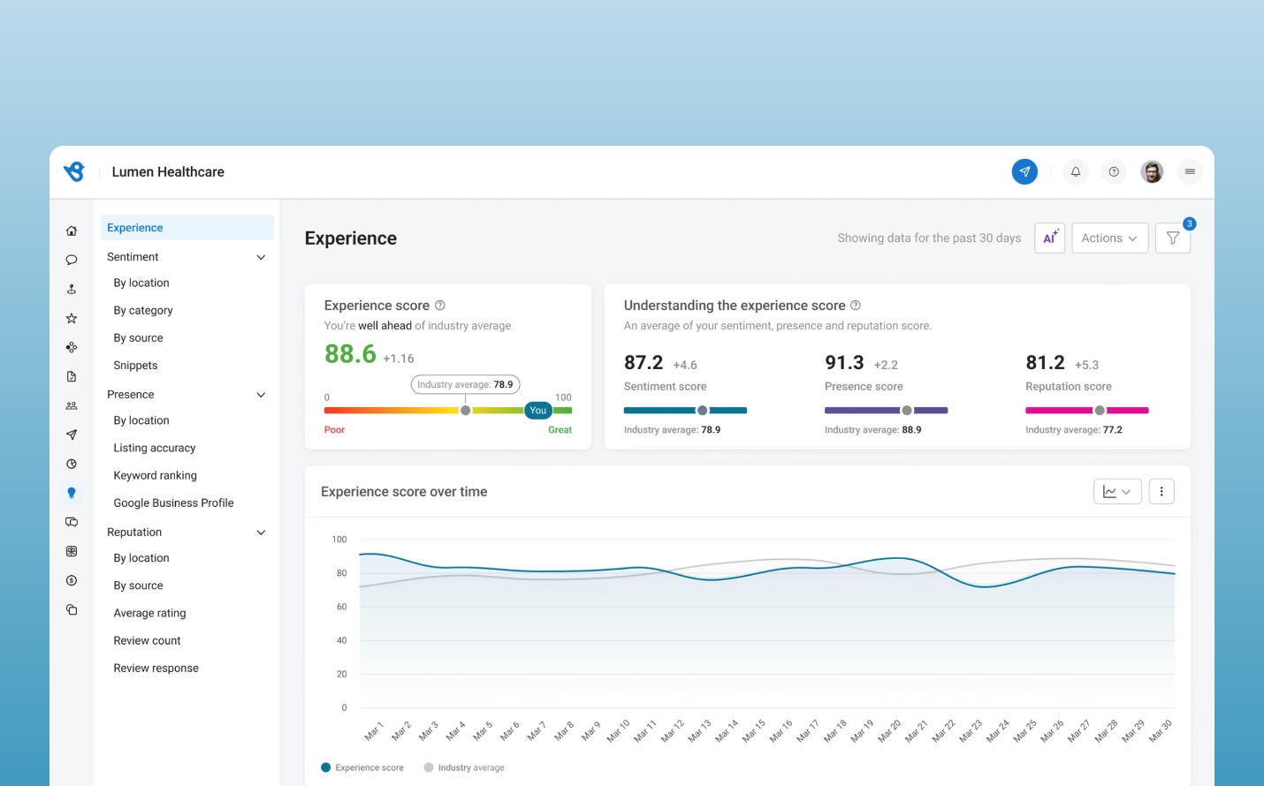This screenshot has height=786, width=1264.
Task: Open Google Business Profile
Action: click(x=173, y=503)
